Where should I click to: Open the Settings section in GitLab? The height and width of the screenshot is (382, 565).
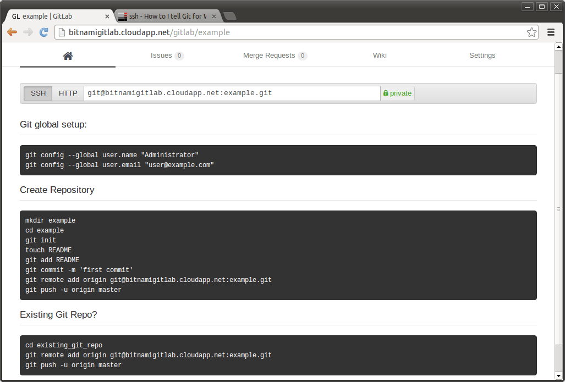coord(482,55)
